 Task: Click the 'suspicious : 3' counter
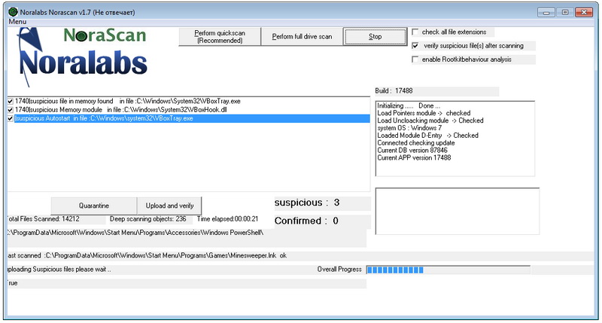click(307, 203)
